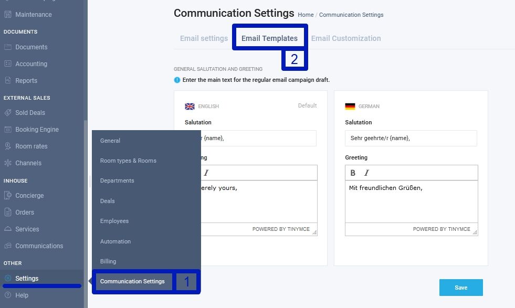Click the Settings gear icon
This screenshot has width=515, height=308.
pyautogui.click(x=8, y=279)
